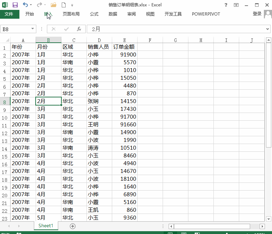Switch to the 开发工具 Developer tab
The height and width of the screenshot is (234, 272).
173,14
